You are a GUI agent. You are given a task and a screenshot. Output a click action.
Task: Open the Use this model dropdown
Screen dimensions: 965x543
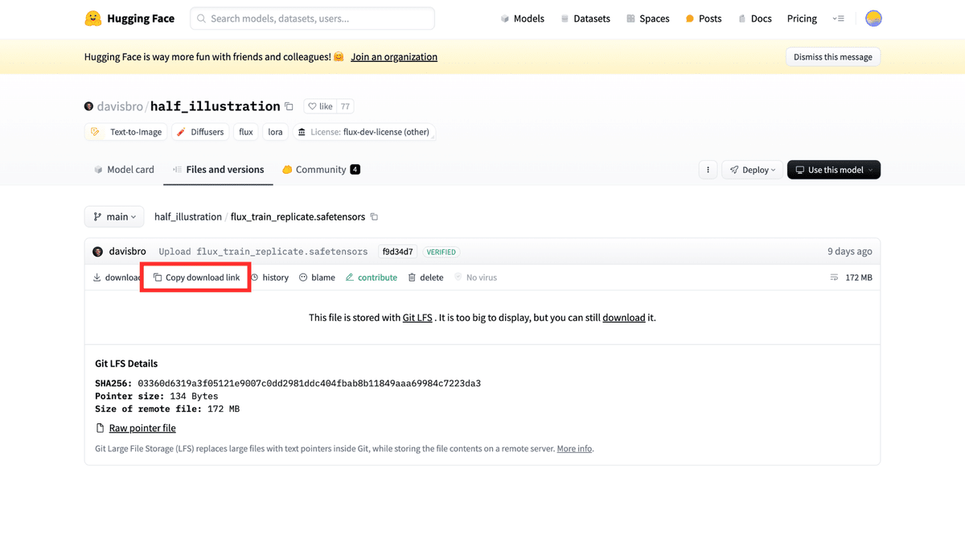click(833, 170)
